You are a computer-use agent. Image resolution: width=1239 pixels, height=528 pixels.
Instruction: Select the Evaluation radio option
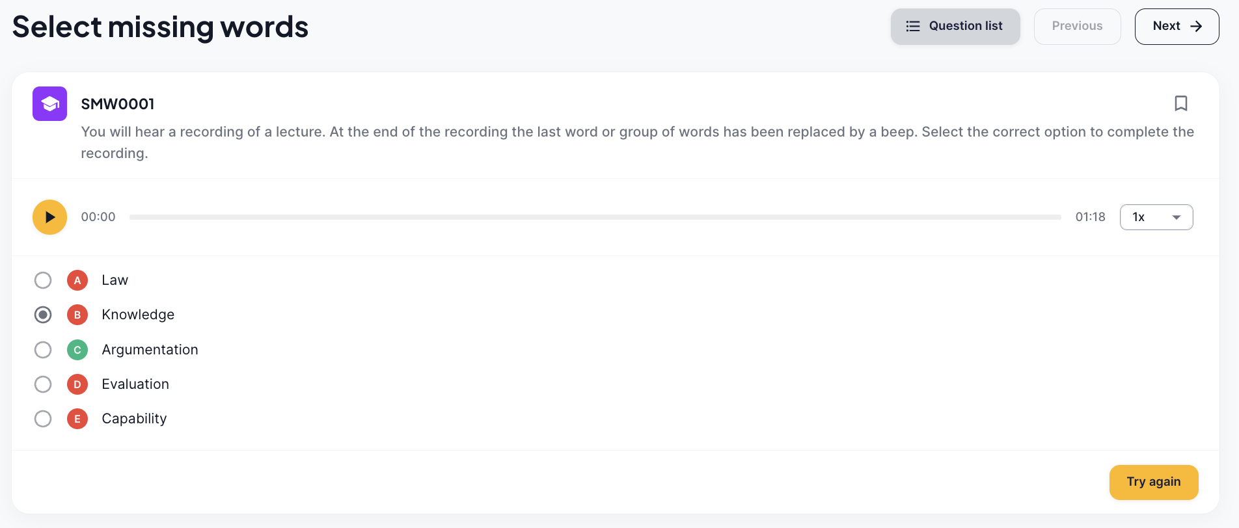[x=43, y=384]
